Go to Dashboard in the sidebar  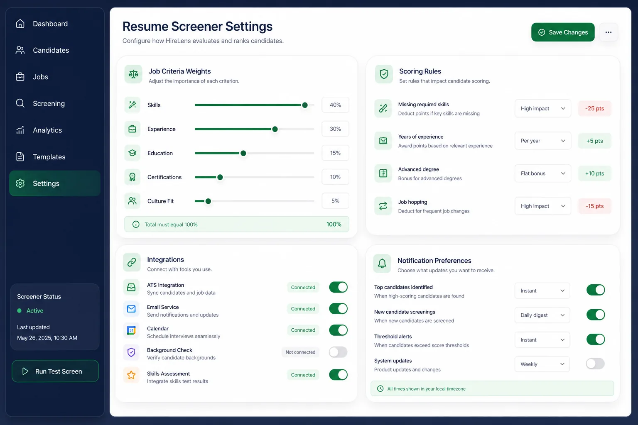(55, 24)
